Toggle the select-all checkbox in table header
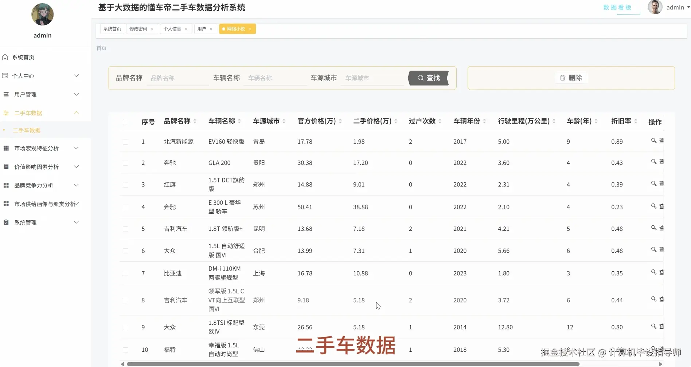 tap(126, 122)
